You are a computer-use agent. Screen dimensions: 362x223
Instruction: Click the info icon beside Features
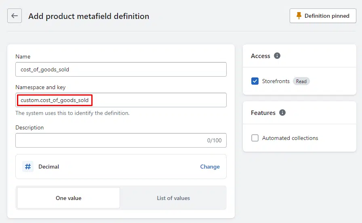click(282, 113)
